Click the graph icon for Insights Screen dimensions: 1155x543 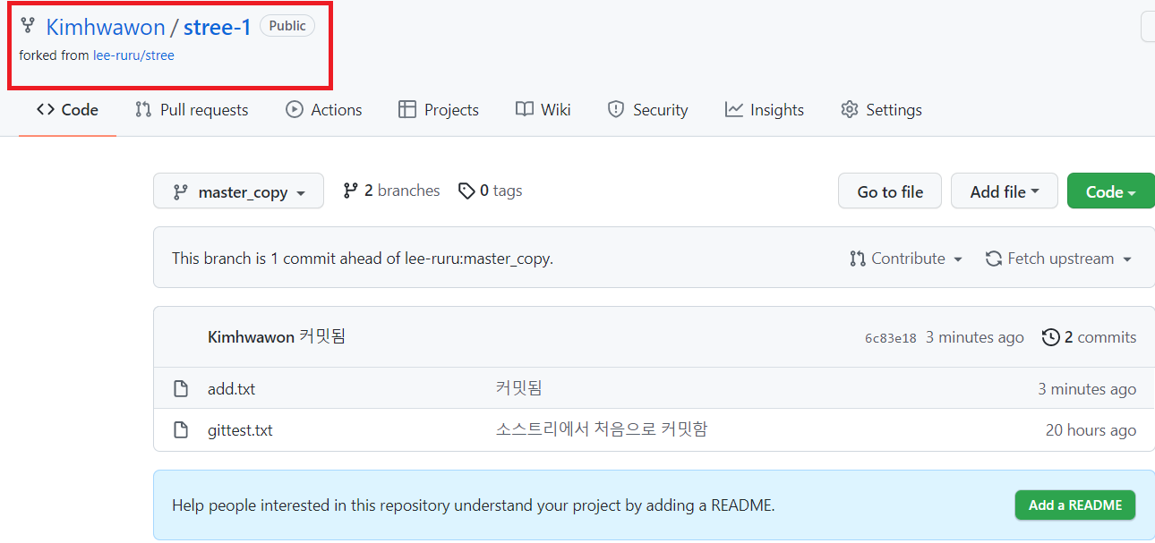pos(734,110)
